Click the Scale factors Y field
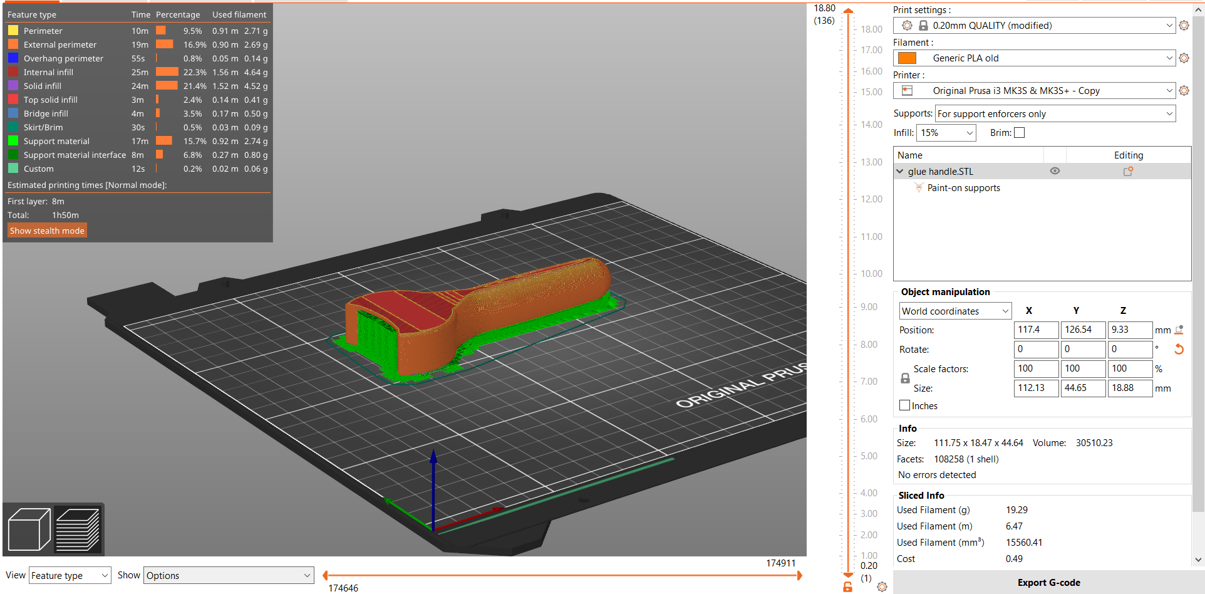 click(x=1083, y=368)
